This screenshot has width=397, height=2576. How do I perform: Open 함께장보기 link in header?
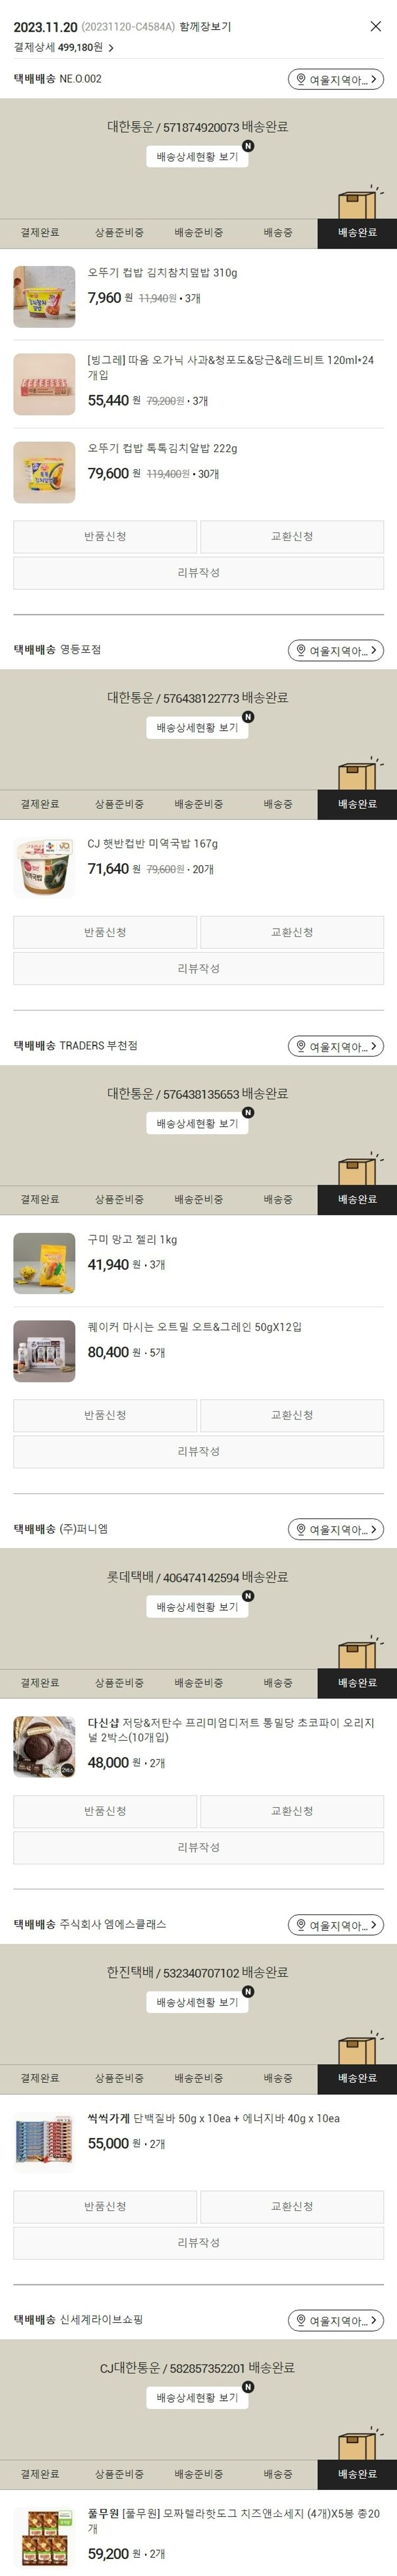(205, 27)
